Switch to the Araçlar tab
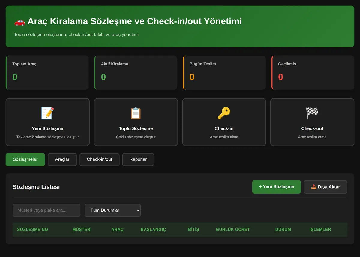The image size is (360, 257). click(62, 159)
